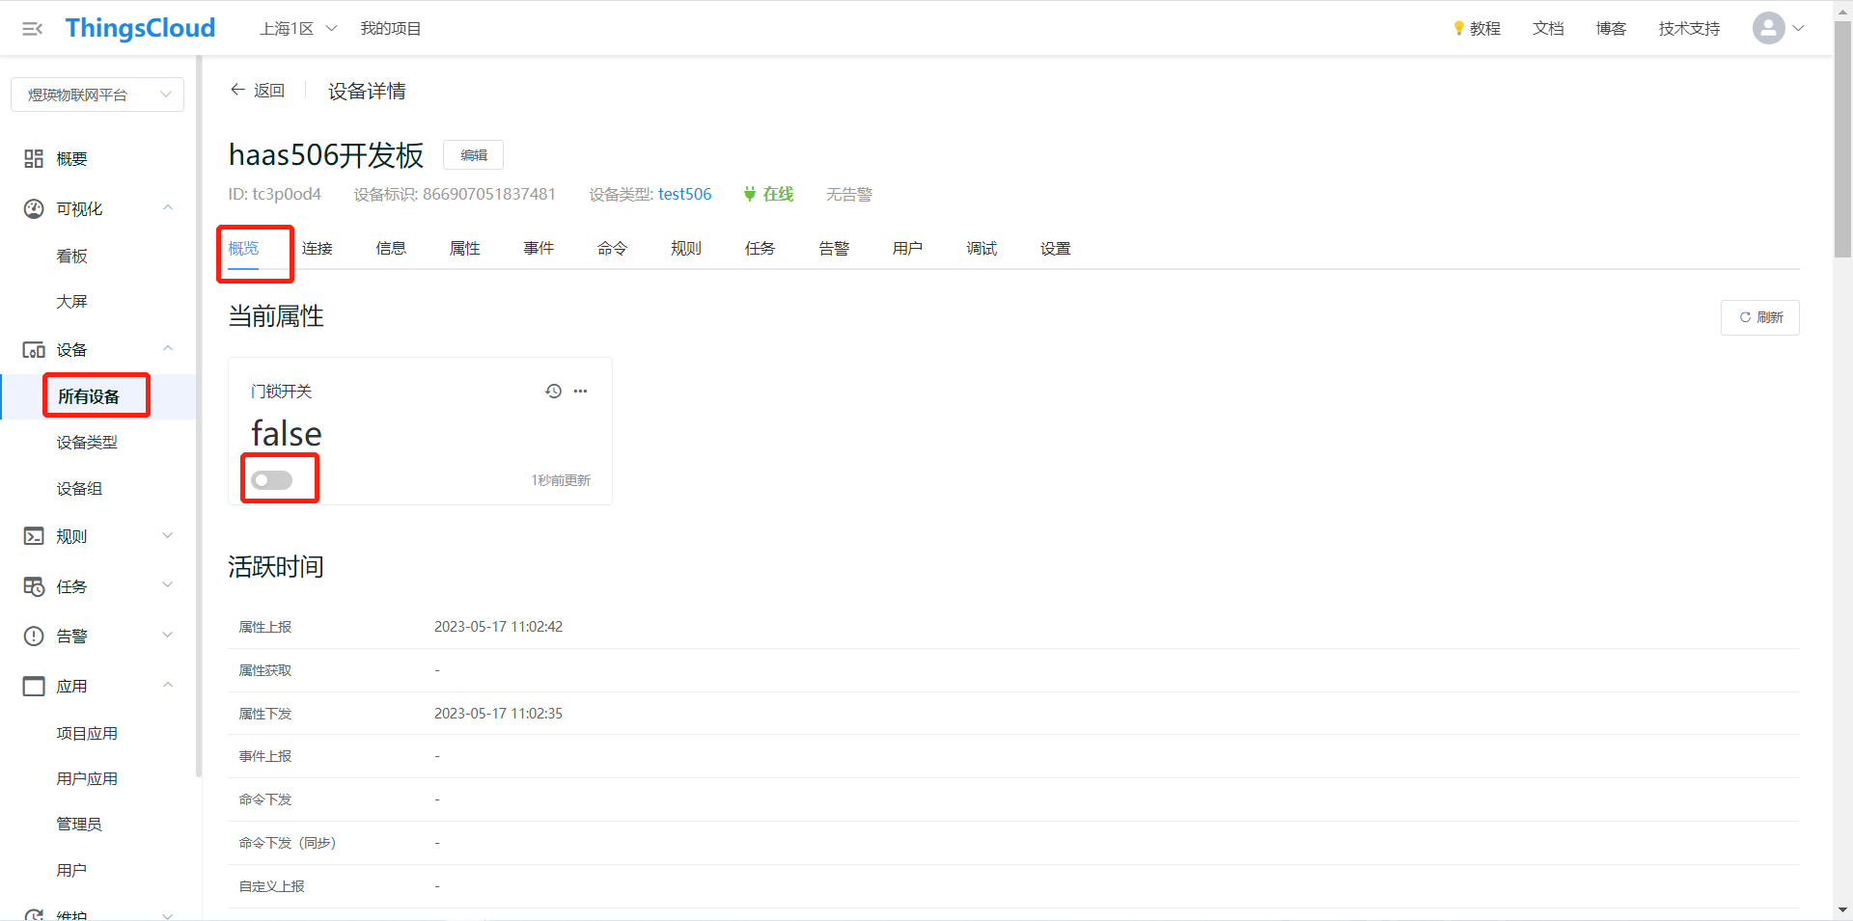Open the 上海1区 region dropdown
Screen dimensions: 1853x921
(x=298, y=29)
